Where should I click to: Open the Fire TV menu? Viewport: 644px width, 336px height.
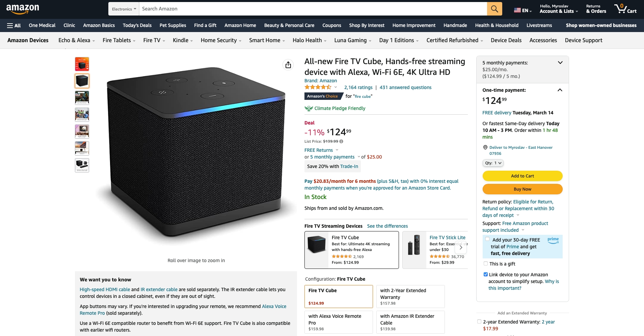154,40
